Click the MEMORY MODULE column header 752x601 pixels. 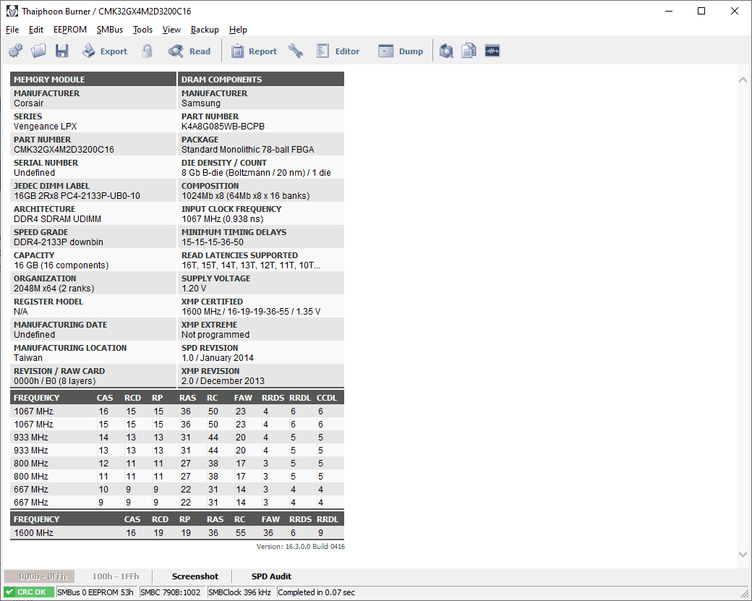(x=93, y=79)
